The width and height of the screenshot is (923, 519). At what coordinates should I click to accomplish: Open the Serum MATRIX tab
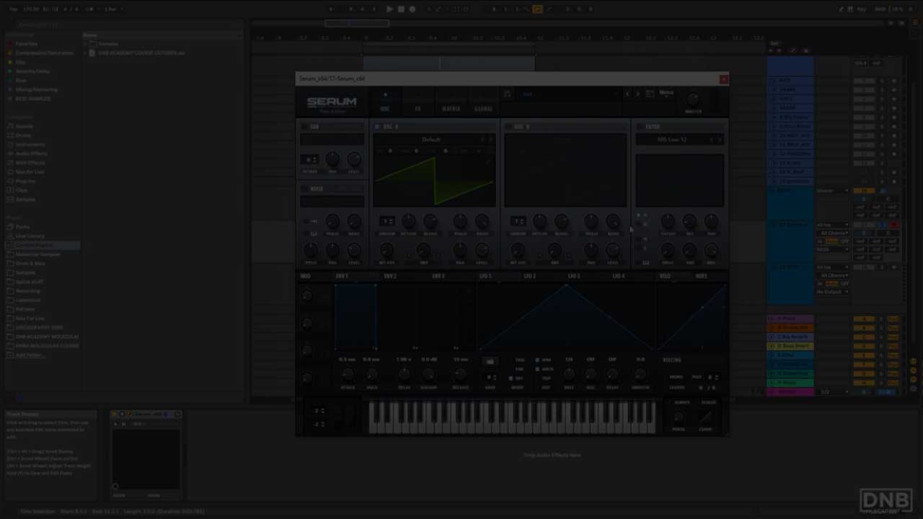[x=451, y=109]
